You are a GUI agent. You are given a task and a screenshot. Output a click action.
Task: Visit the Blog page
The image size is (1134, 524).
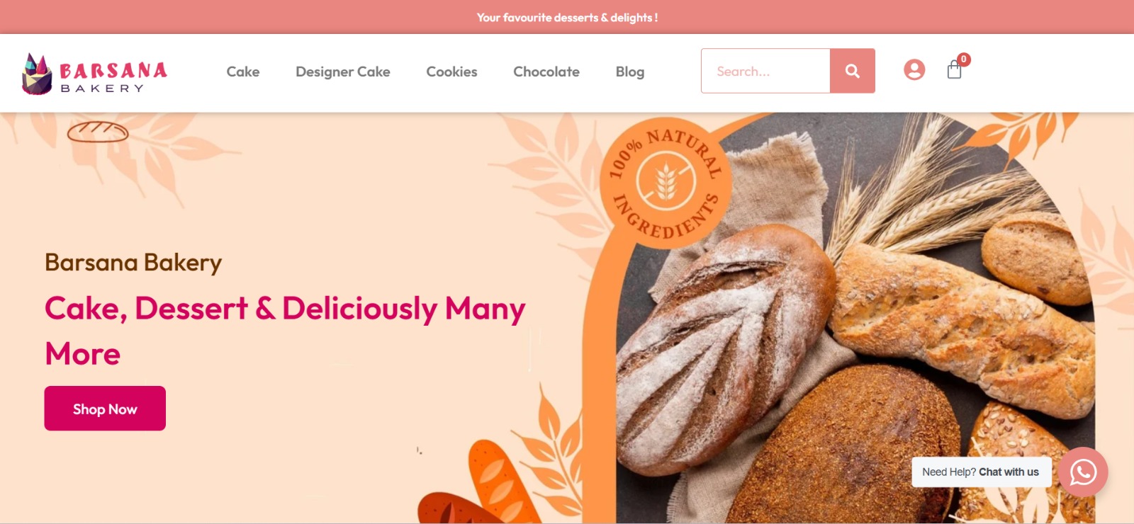[x=630, y=72]
